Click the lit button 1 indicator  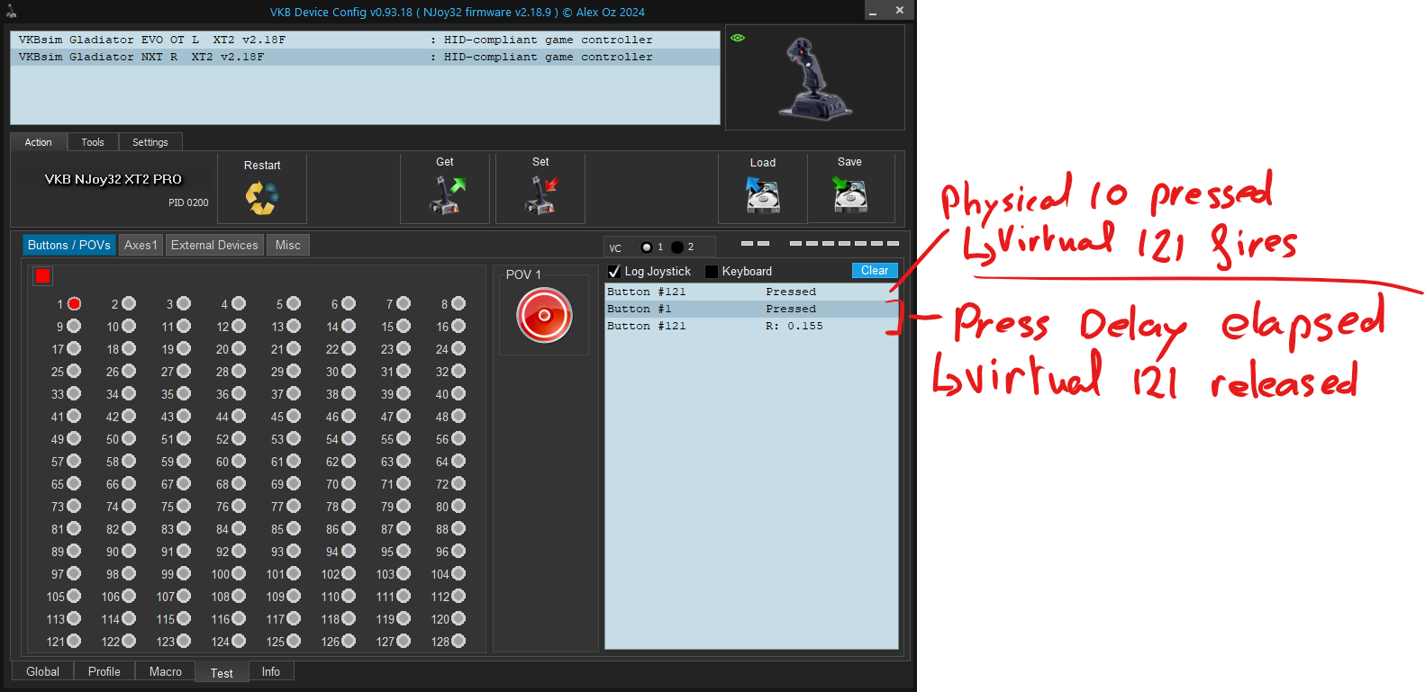coord(74,304)
